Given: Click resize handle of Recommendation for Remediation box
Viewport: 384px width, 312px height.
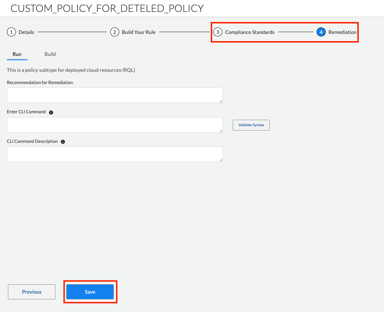Looking at the screenshot, I should point(221,101).
